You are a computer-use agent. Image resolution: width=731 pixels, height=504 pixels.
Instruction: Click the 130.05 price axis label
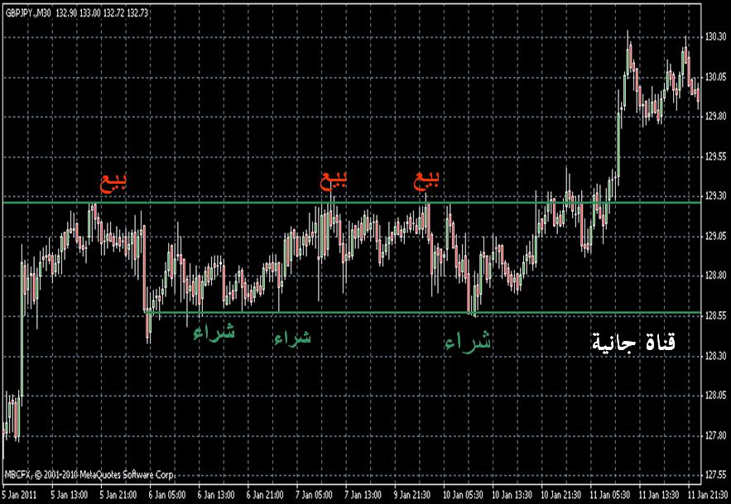716,77
